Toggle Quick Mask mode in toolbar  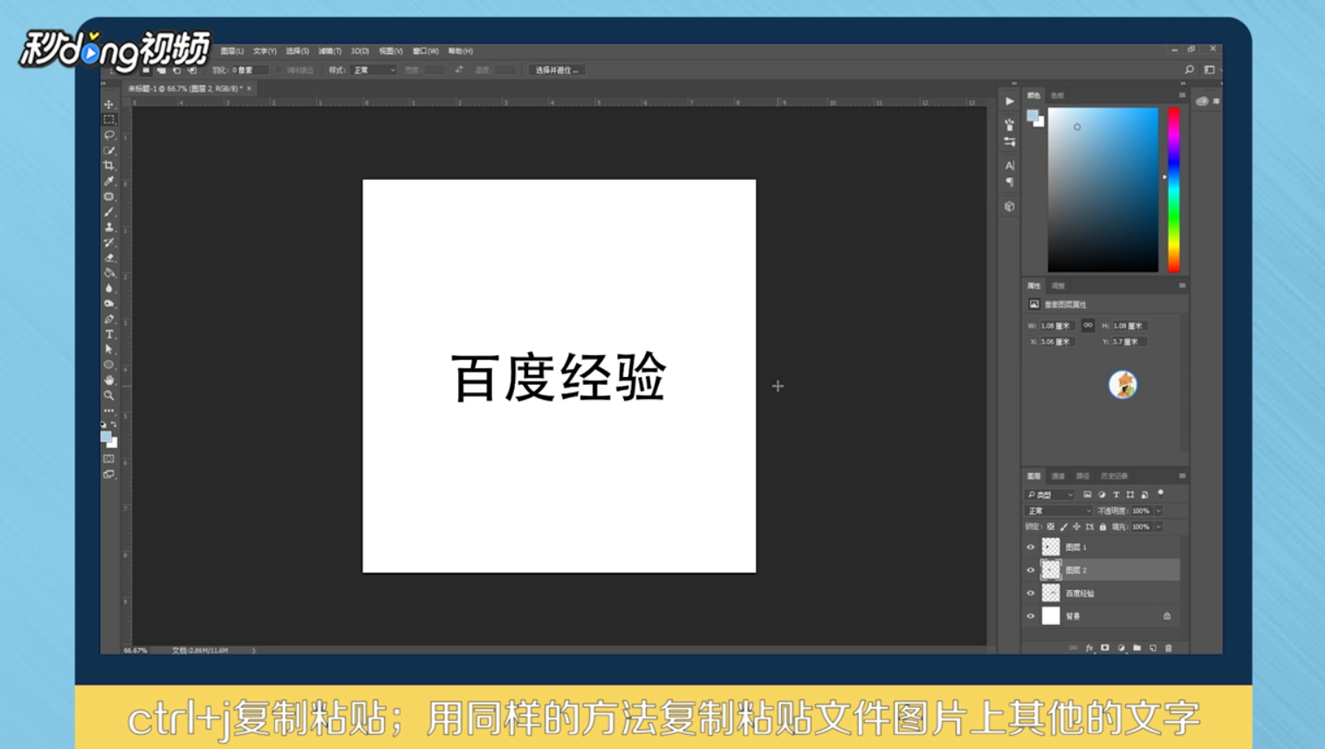(x=109, y=458)
